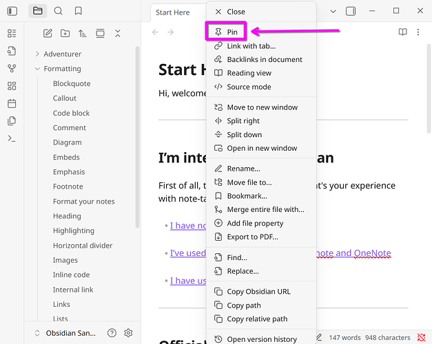Click the new note icon
Viewport: 432px width, 344px height.
point(48,33)
